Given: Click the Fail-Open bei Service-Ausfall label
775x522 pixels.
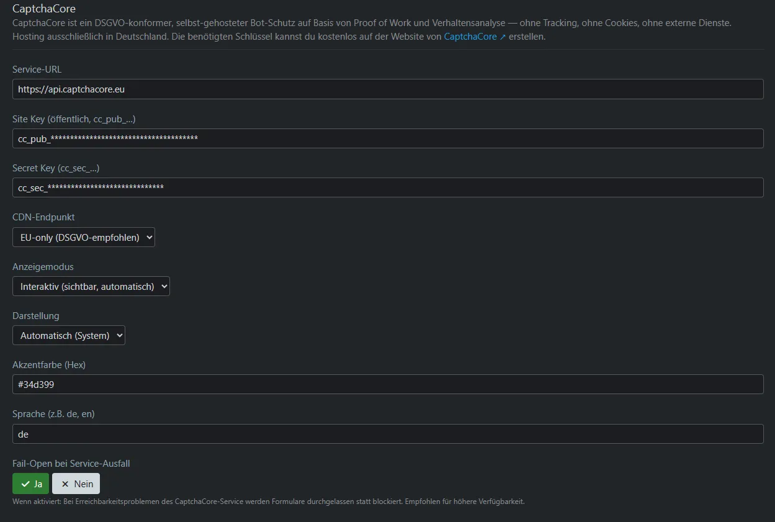Looking at the screenshot, I should [x=71, y=464].
